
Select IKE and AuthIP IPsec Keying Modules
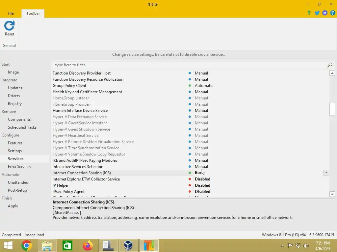85,160
